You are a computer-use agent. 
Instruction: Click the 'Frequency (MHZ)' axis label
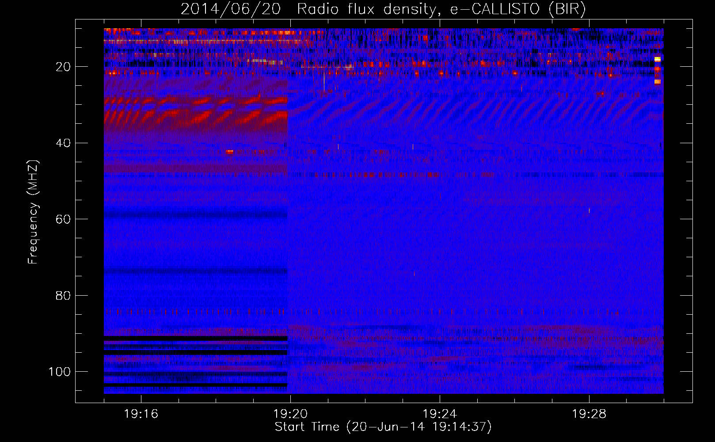[33, 212]
